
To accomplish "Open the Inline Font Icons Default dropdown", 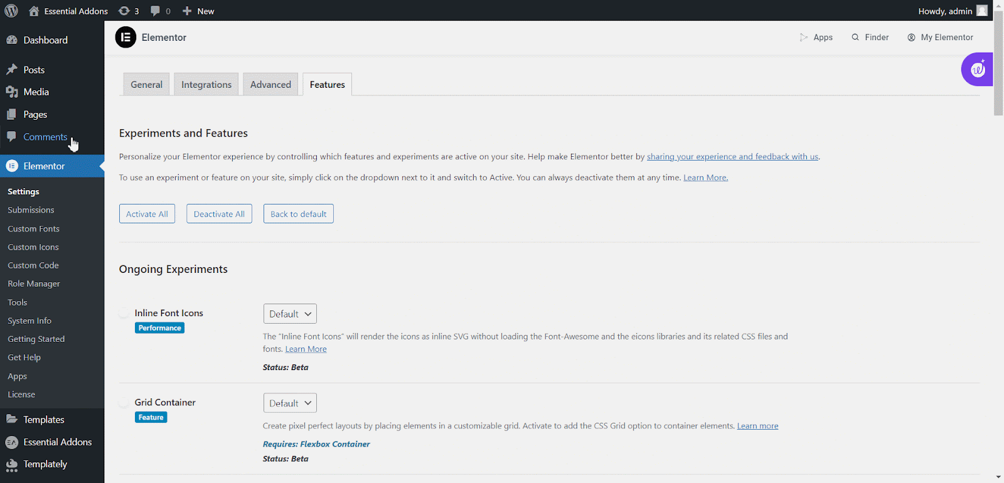I will [290, 314].
